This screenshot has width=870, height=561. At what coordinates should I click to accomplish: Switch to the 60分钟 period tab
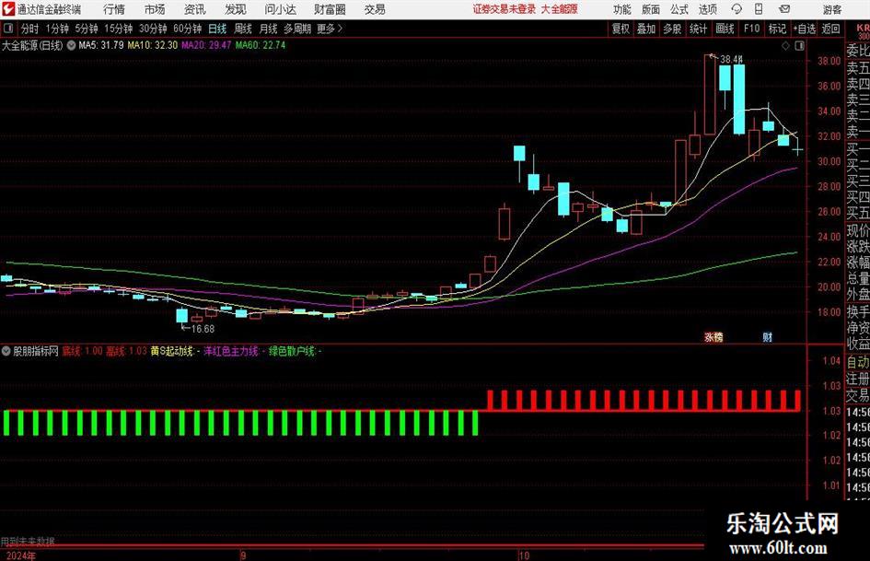(188, 29)
